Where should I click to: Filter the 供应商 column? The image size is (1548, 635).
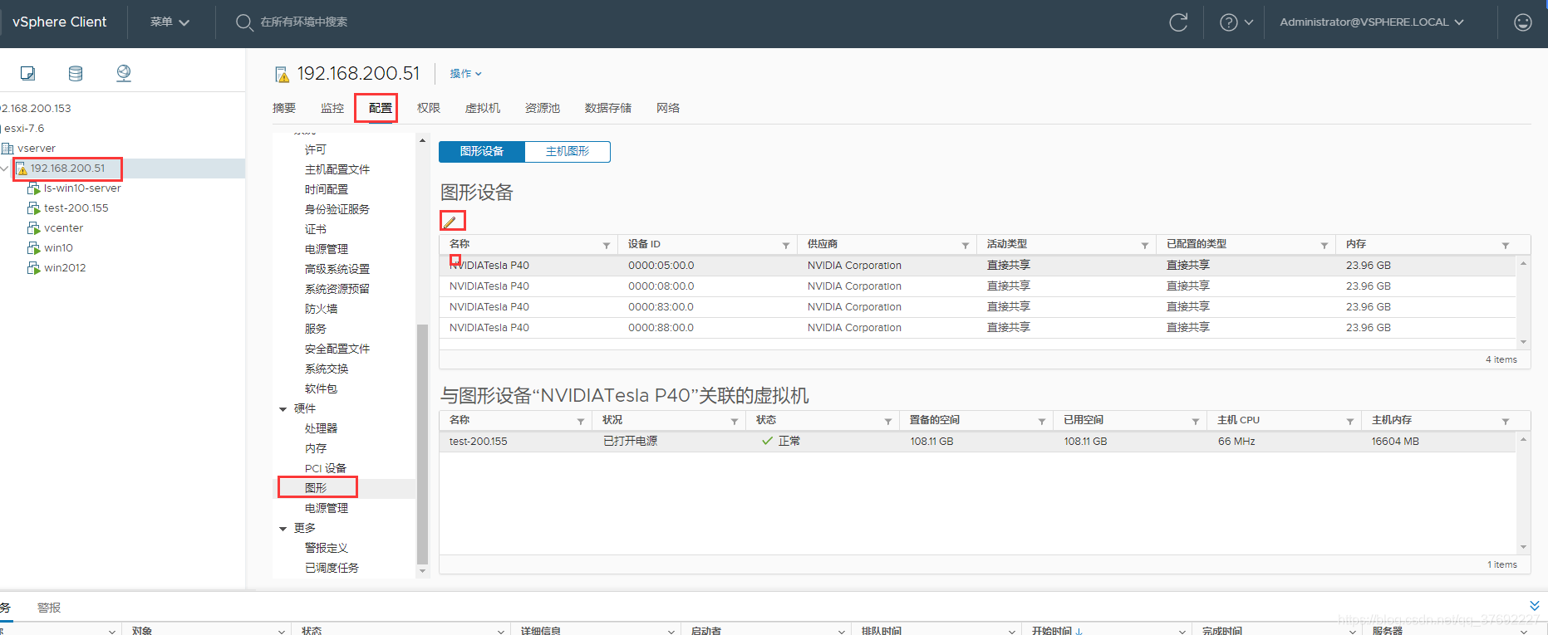965,246
